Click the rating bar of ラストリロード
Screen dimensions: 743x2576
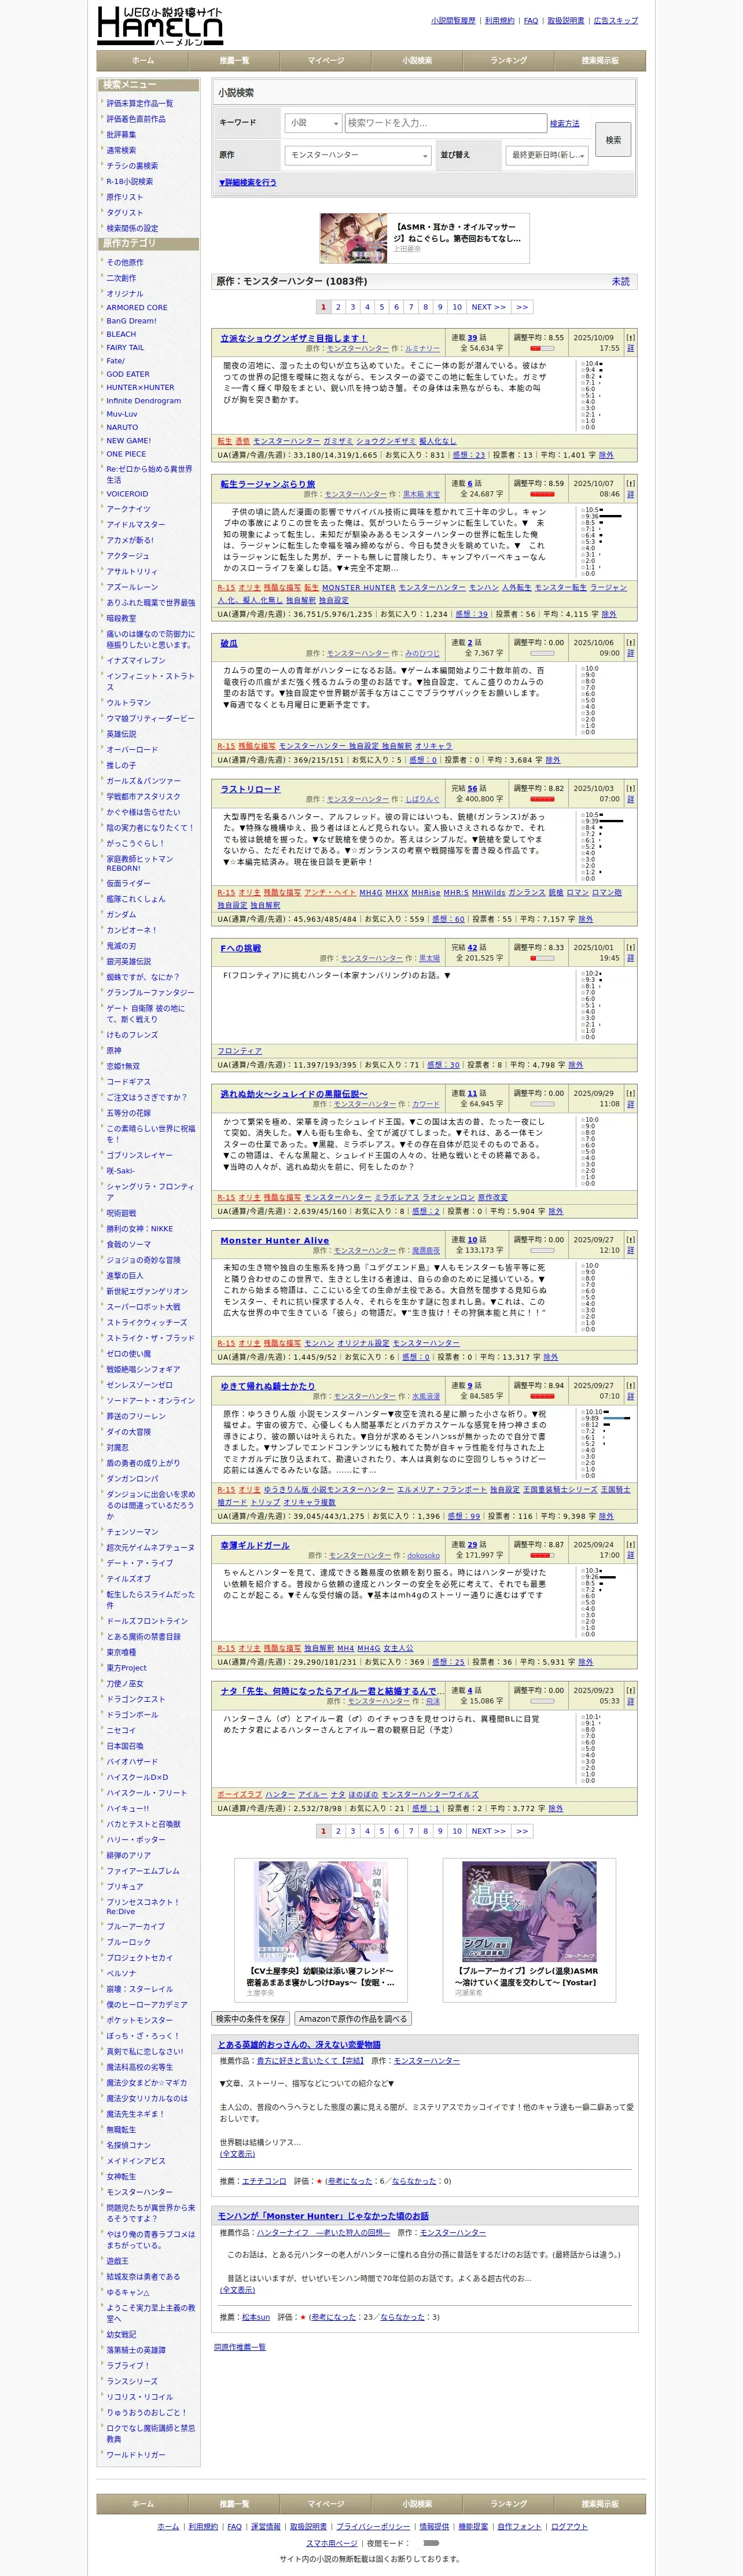click(542, 800)
